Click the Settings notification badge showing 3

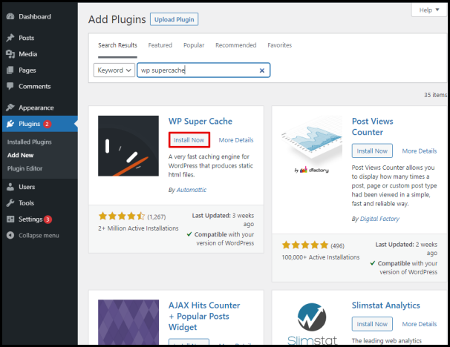[x=48, y=219]
